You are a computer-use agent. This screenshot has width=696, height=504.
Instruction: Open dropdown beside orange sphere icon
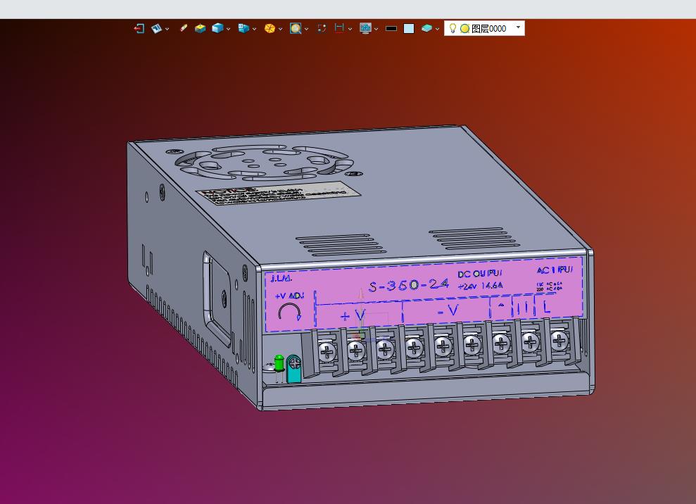click(280, 29)
